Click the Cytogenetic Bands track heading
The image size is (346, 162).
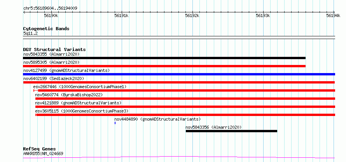46,29
